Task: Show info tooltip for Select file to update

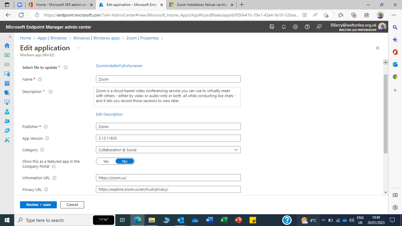Action: click(66, 67)
